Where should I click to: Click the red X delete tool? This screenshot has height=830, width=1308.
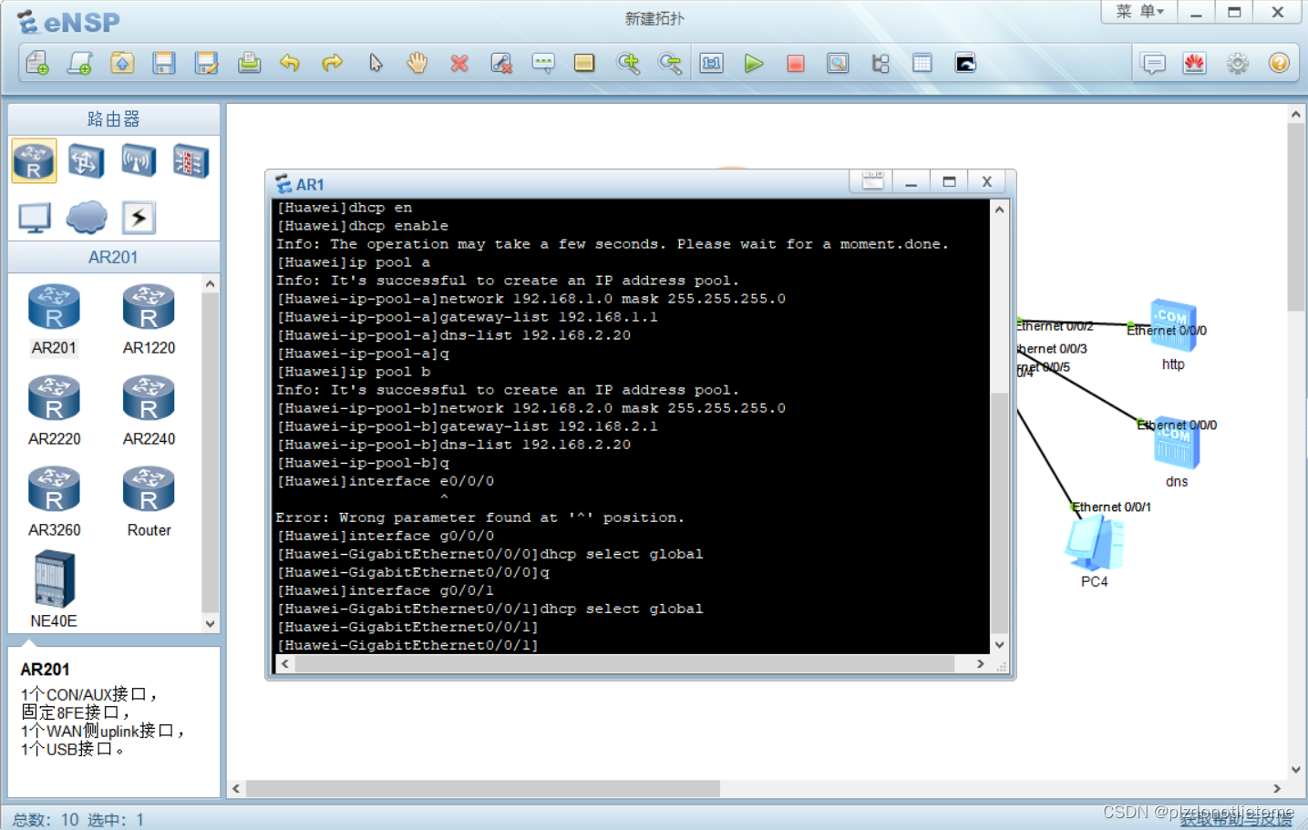[459, 63]
